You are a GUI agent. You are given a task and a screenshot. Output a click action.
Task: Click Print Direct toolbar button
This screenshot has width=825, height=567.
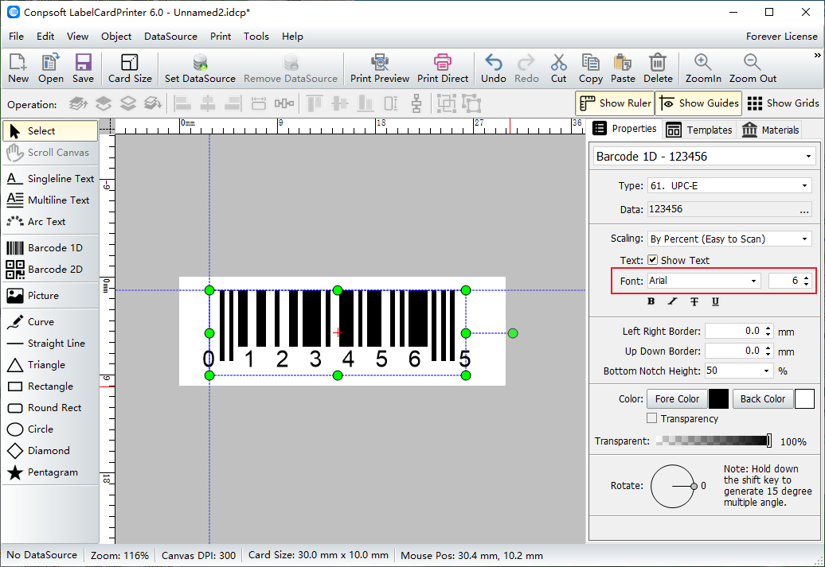pos(443,68)
